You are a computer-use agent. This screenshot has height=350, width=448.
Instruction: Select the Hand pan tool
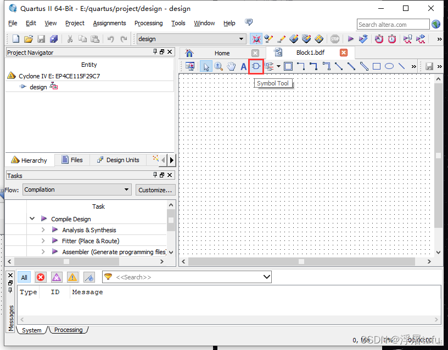click(231, 67)
